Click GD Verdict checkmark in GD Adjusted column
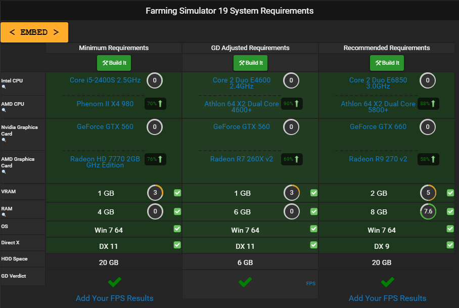Image resolution: width=459 pixels, height=308 pixels. pyautogui.click(x=245, y=282)
